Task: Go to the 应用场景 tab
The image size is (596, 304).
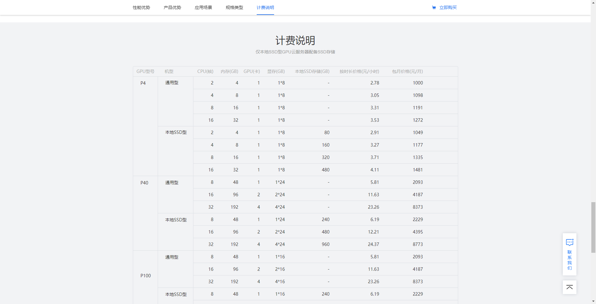Action: point(203,7)
